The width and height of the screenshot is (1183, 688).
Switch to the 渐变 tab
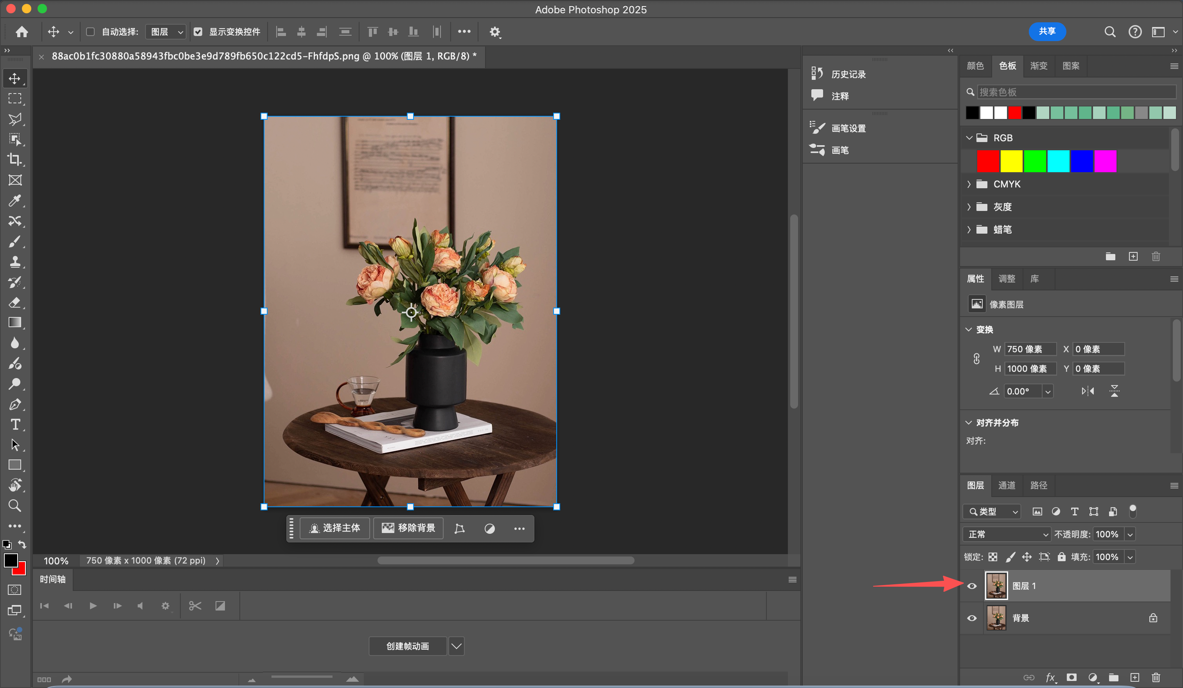point(1038,66)
